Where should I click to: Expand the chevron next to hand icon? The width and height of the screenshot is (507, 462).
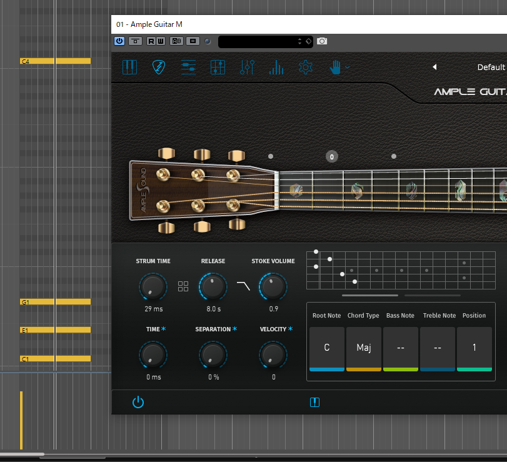tap(347, 68)
